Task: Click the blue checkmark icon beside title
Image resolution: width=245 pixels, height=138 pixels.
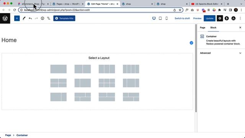Action: 191,43
